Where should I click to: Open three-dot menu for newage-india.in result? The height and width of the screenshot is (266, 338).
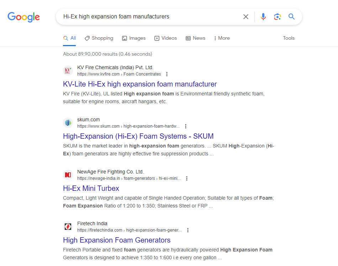(187, 178)
